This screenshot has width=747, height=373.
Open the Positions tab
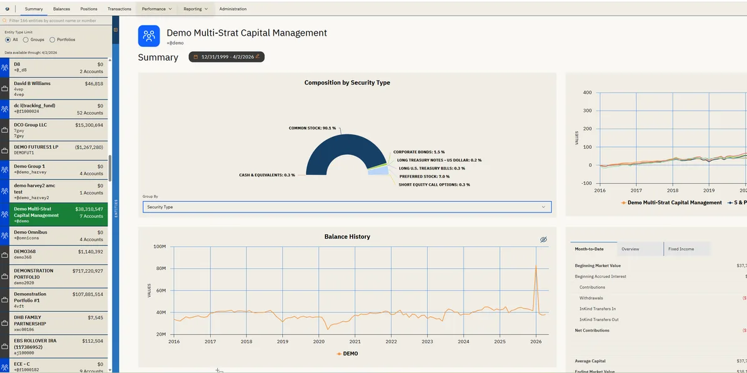tap(89, 9)
